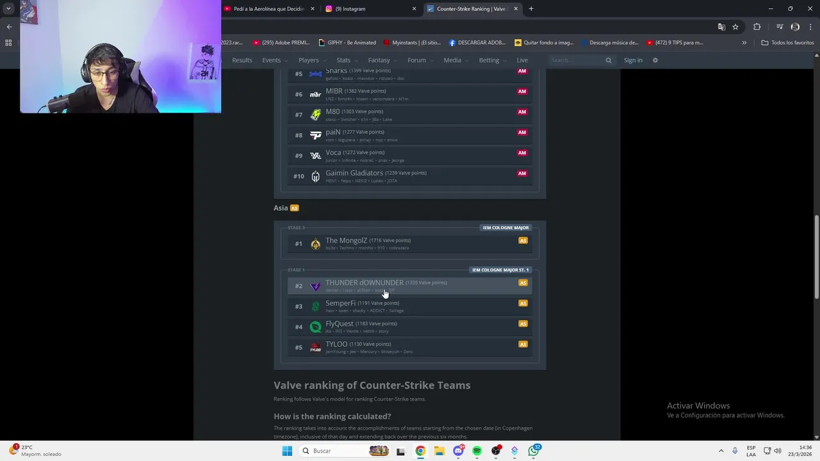The width and height of the screenshot is (820, 461).
Task: Open a new browser tab
Action: 531,9
